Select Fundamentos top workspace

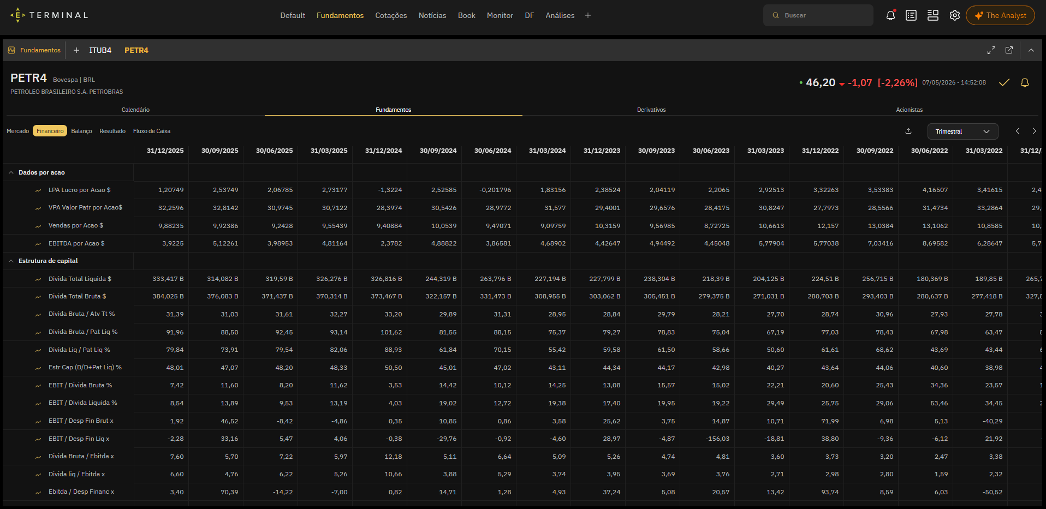(x=340, y=15)
